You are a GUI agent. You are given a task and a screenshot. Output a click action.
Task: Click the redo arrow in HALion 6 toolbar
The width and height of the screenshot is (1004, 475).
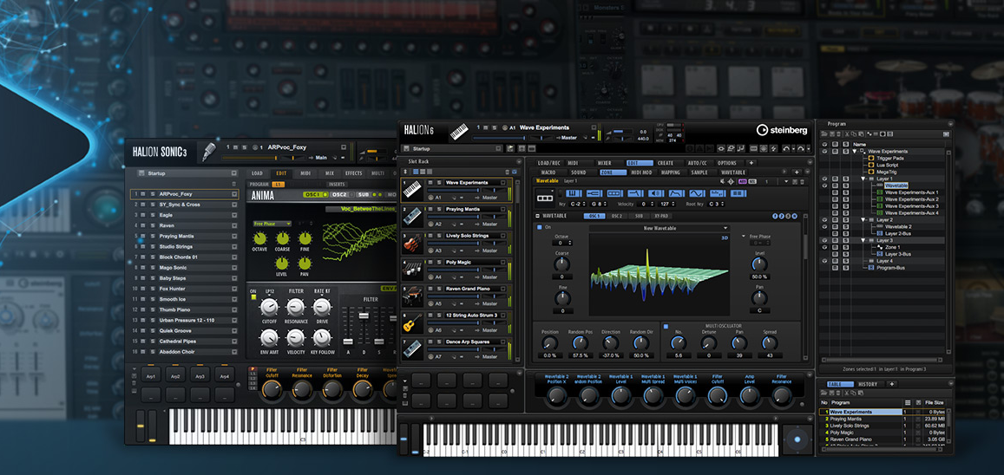[800, 148]
